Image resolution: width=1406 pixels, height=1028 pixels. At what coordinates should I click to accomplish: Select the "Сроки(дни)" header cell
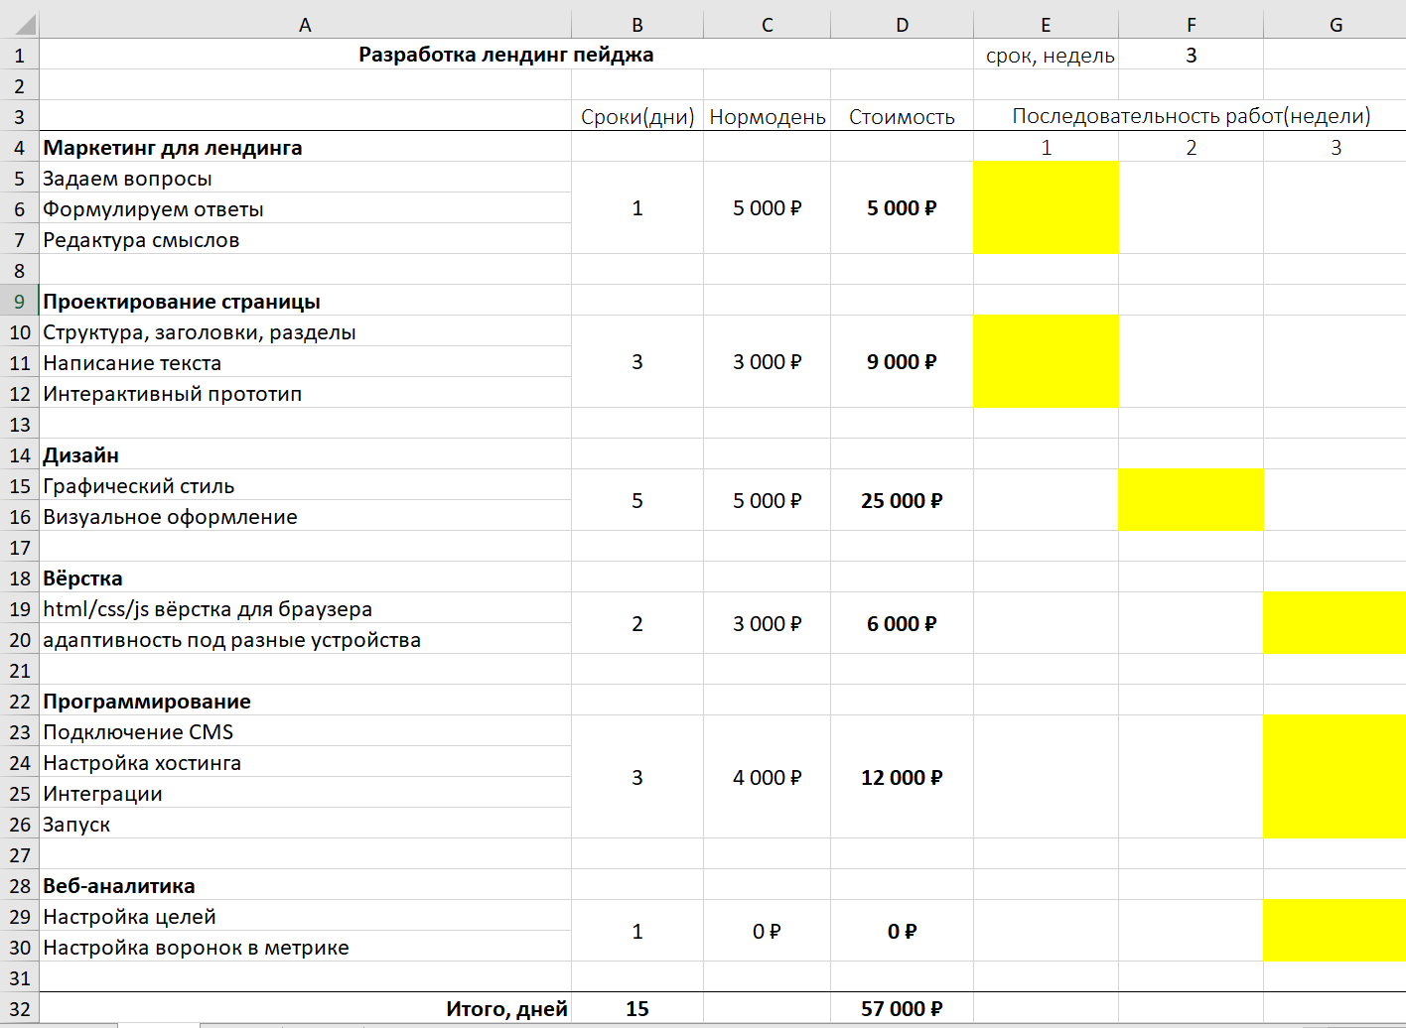tap(637, 117)
